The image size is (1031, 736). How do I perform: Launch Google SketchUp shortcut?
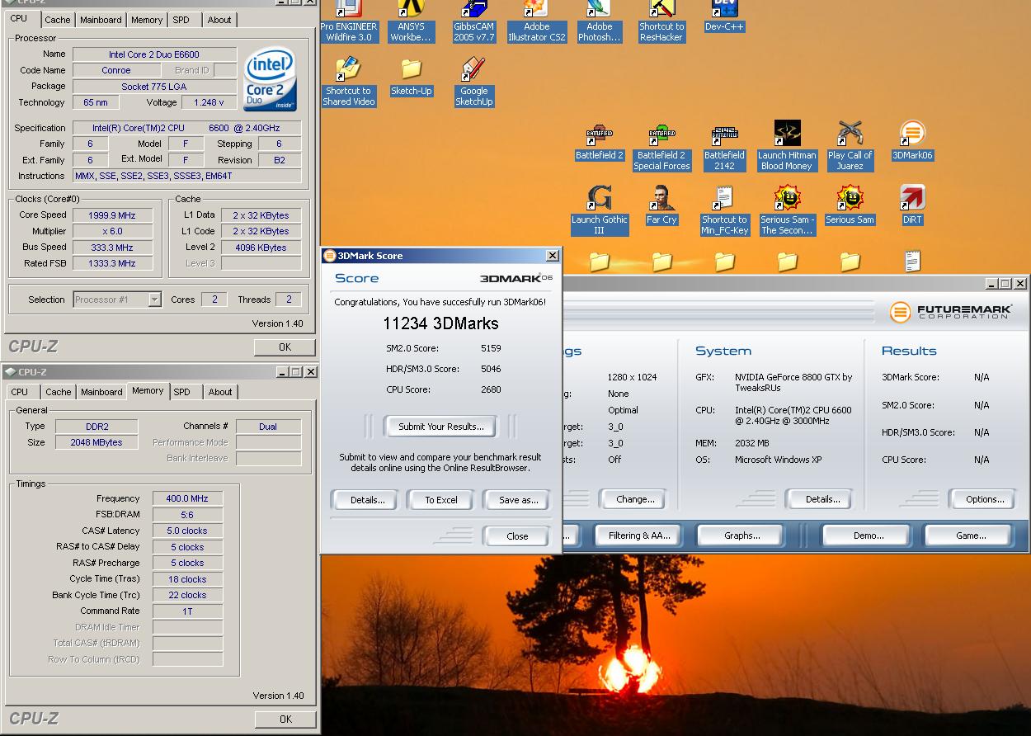coord(474,82)
